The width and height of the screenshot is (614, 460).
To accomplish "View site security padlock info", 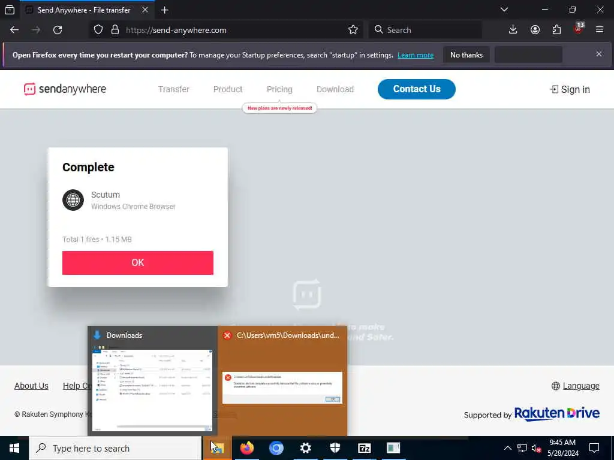I will coord(115,30).
